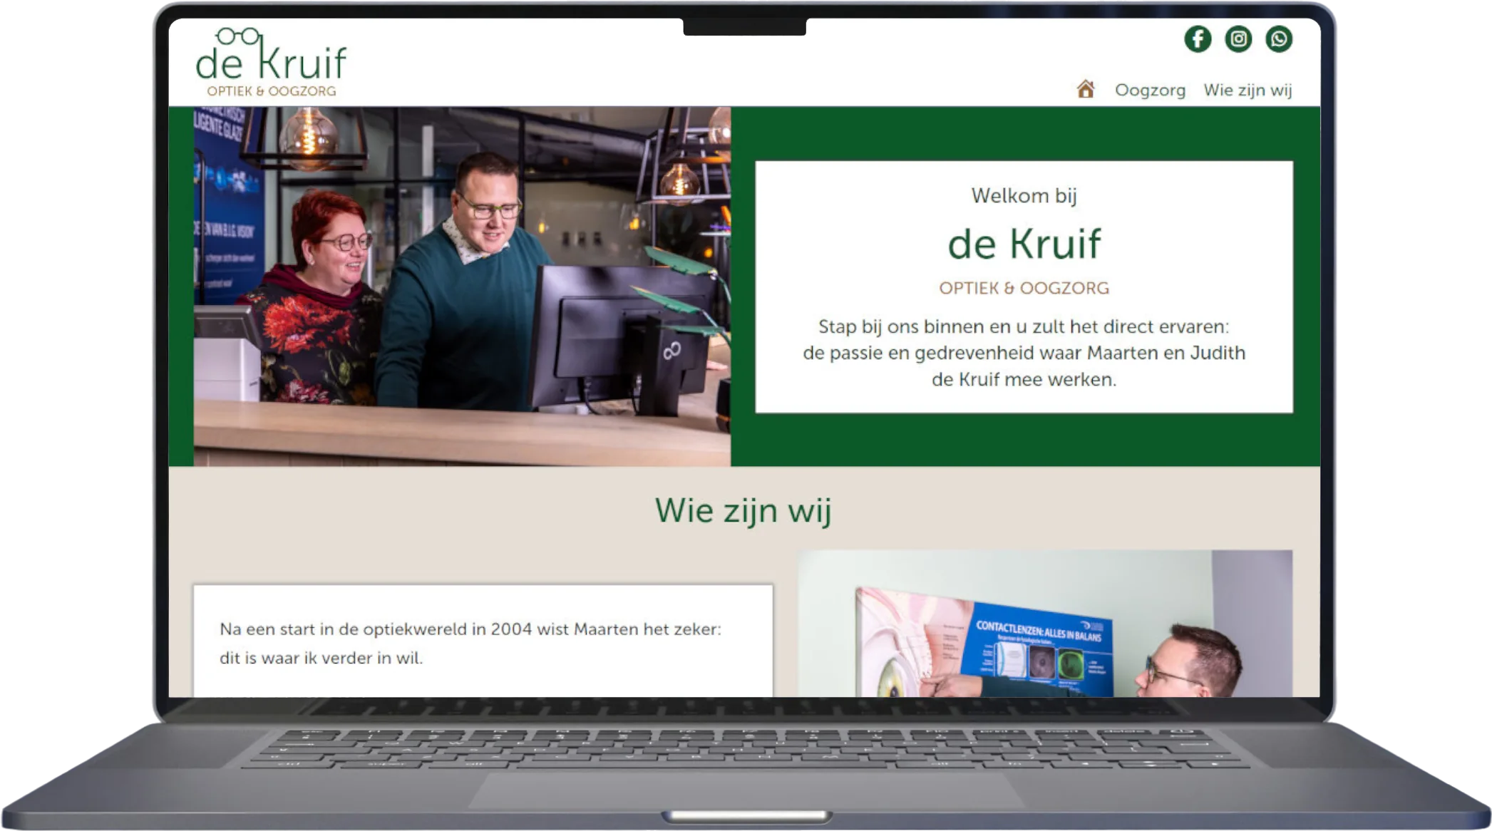Viewport: 1492px width, 831px height.
Task: Open the Wie zijn wij navigation link
Action: click(x=1247, y=91)
